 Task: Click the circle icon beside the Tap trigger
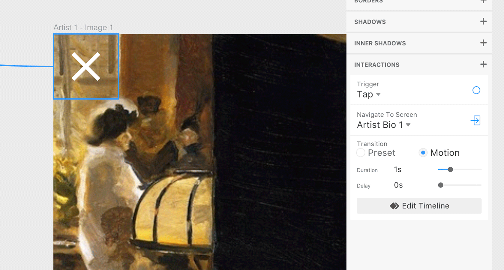click(x=476, y=90)
